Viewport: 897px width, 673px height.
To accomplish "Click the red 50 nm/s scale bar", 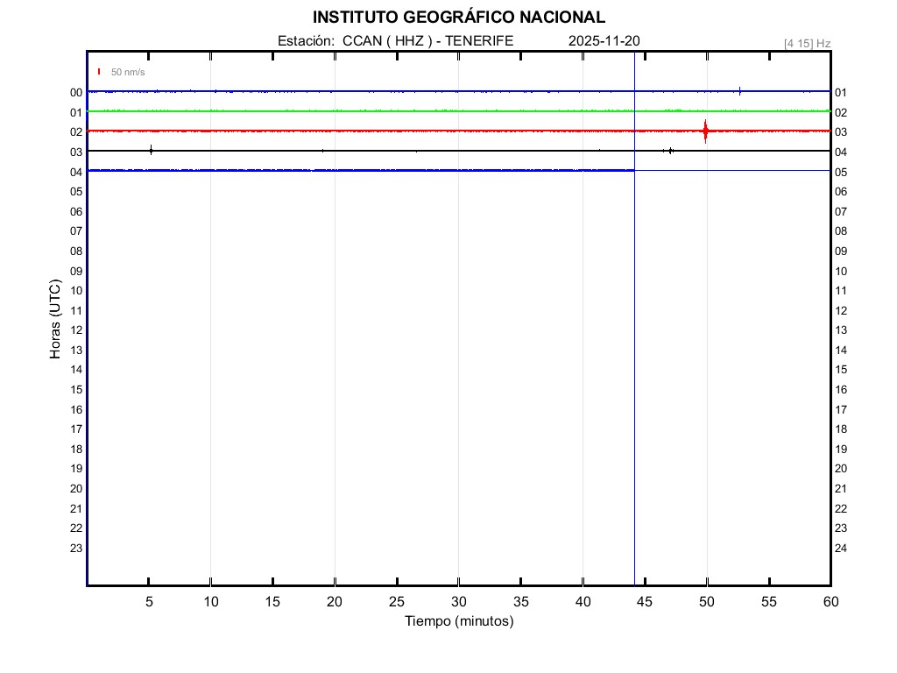I will (99, 72).
